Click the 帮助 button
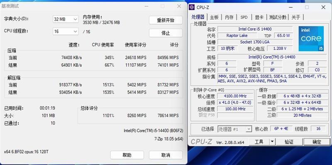 127,155
